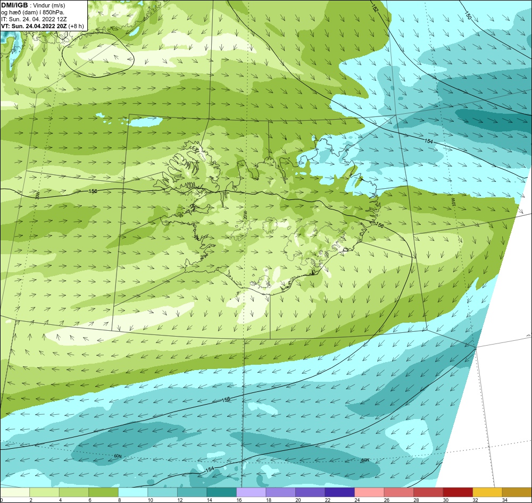Click the 152 contour label

[375, 9]
